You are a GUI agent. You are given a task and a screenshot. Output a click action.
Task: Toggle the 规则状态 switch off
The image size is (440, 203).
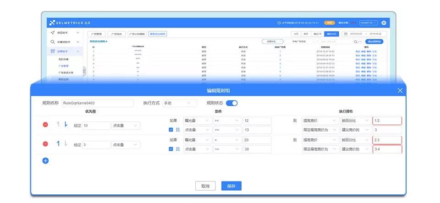point(231,103)
